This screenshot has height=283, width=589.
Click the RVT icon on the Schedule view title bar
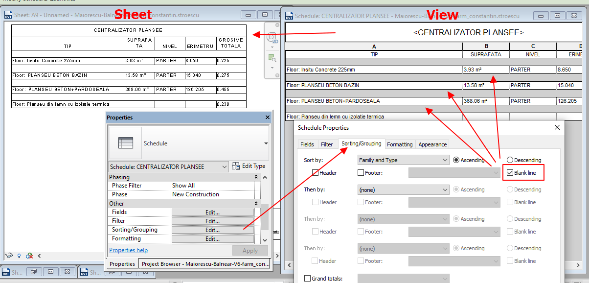(289, 15)
